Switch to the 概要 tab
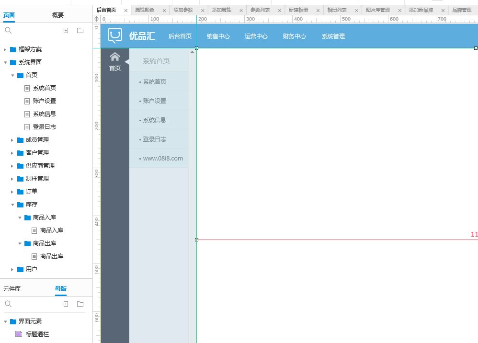This screenshot has width=478, height=343. point(57,14)
